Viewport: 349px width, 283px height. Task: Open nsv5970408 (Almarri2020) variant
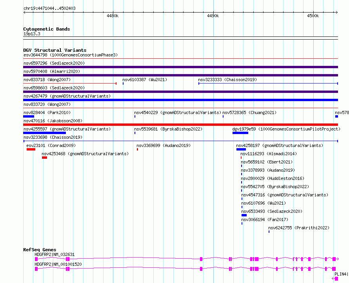[x=52, y=71]
